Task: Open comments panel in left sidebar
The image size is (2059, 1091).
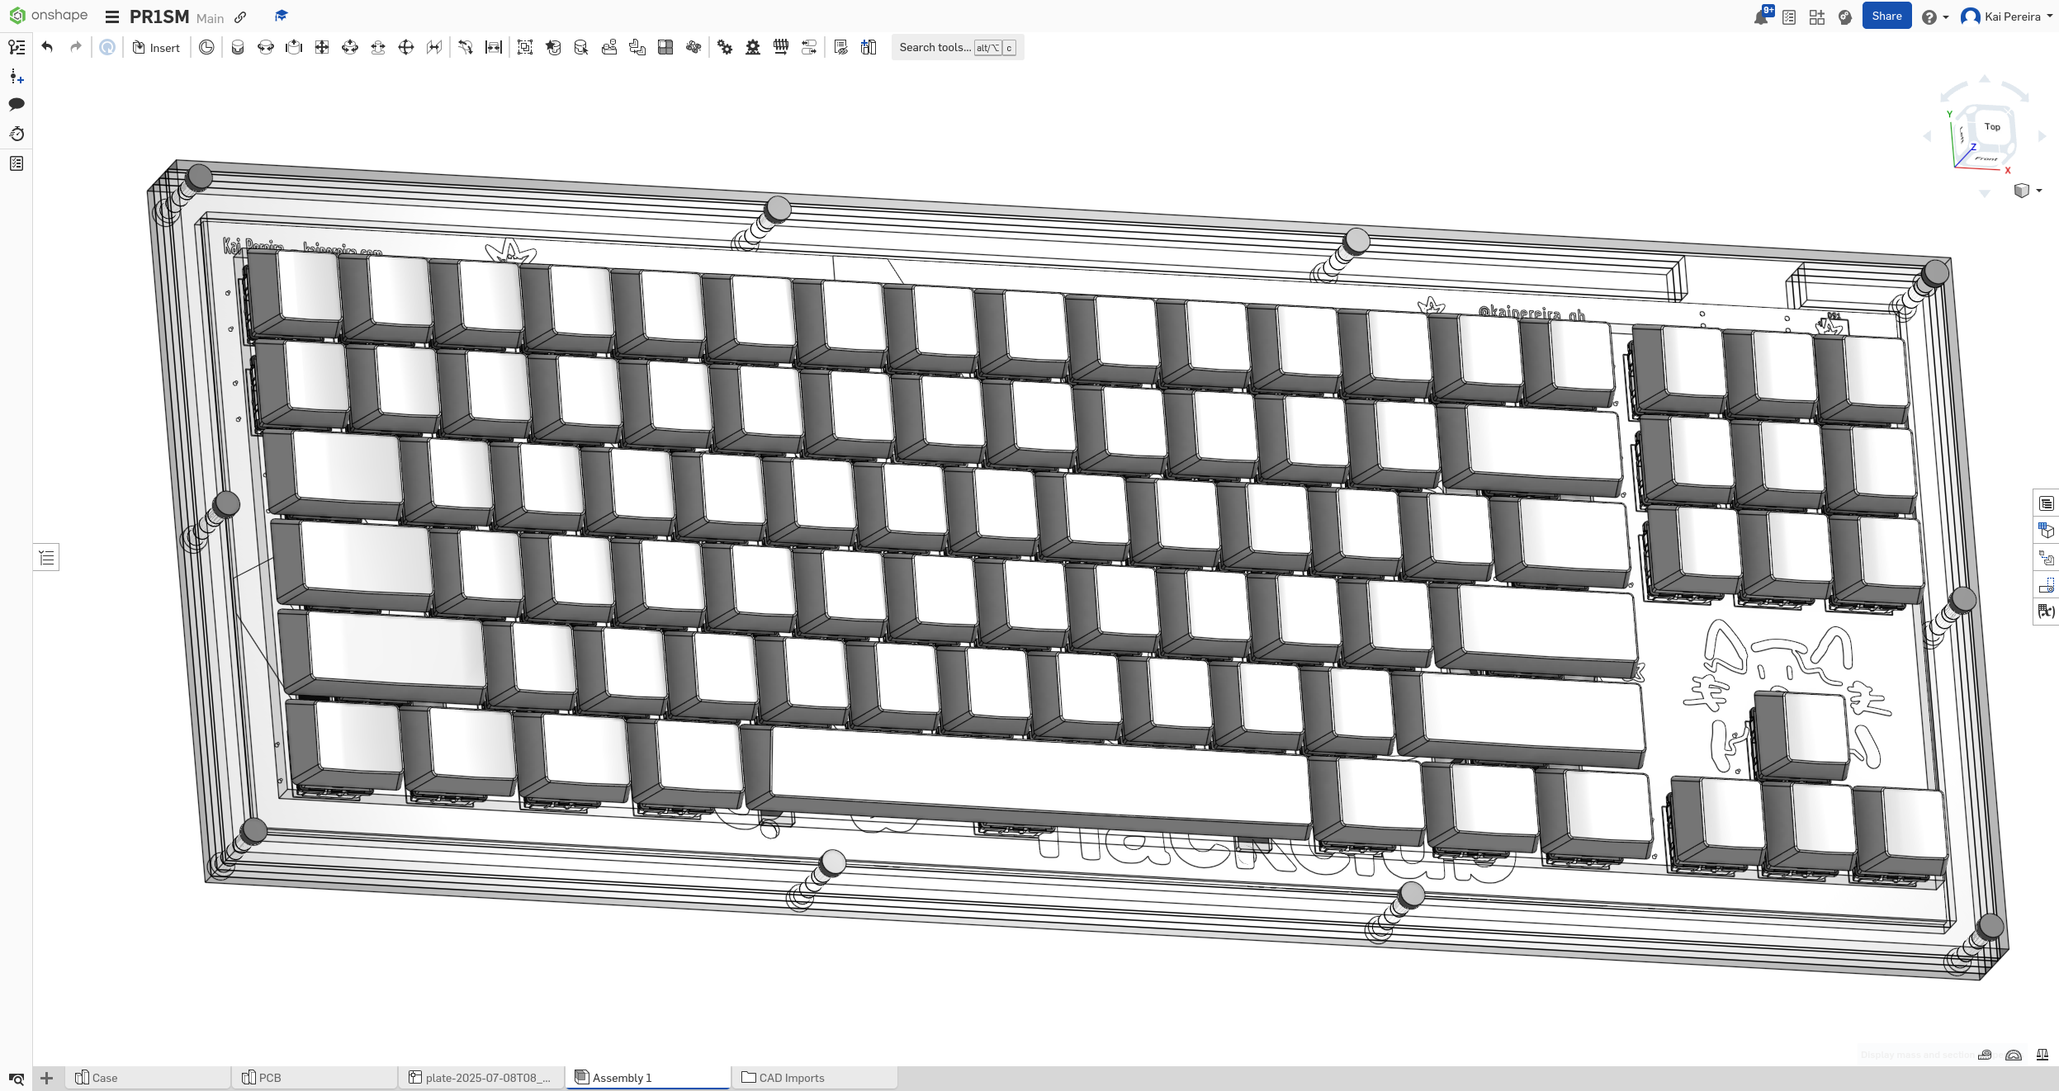Action: click(x=17, y=104)
